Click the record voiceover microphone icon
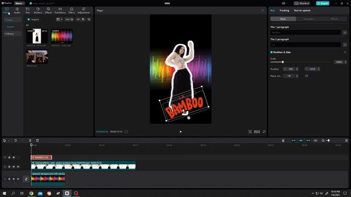 point(283,141)
